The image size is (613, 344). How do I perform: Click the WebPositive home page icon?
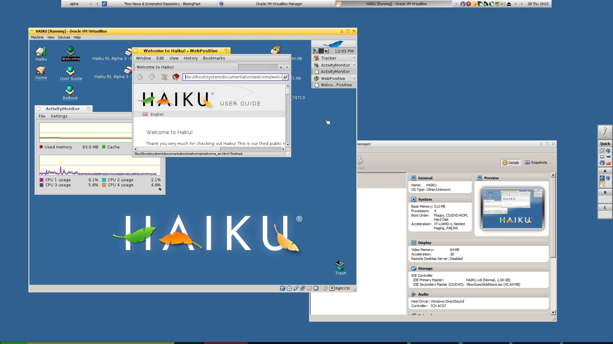tap(176, 77)
